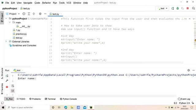Toggle the tool window quick access icon

pos(2,103)
